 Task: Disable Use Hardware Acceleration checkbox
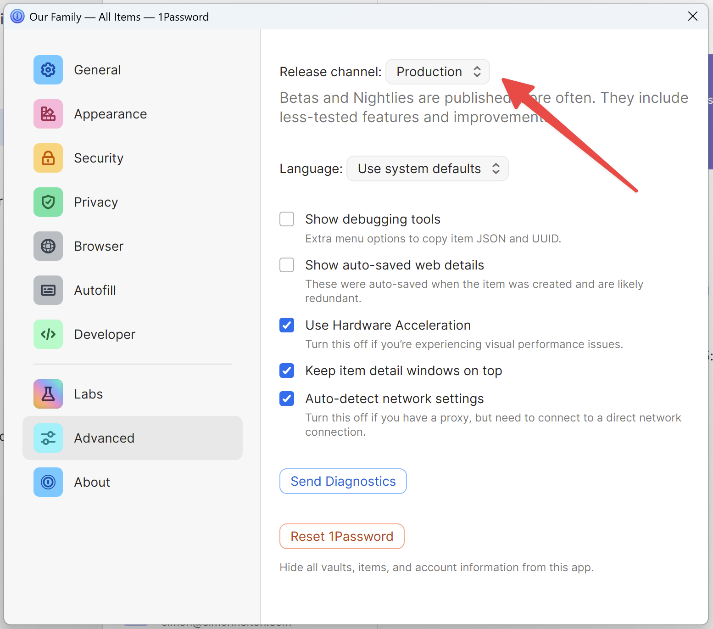tap(287, 325)
